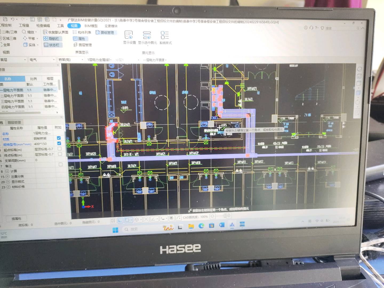
Task: Open the 工程量 ribbon tab
Action: coord(24,25)
